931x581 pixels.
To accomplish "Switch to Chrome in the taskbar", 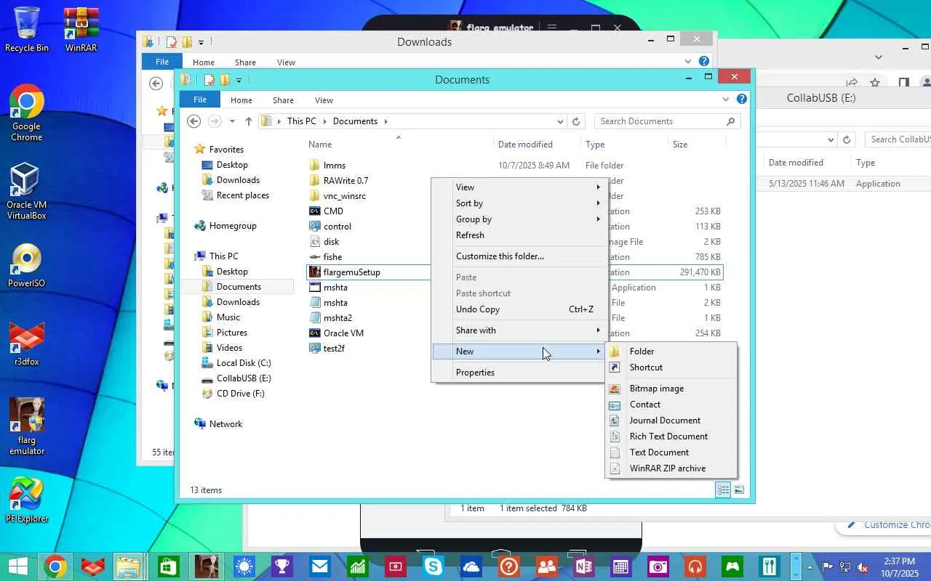I will pyautogui.click(x=55, y=566).
